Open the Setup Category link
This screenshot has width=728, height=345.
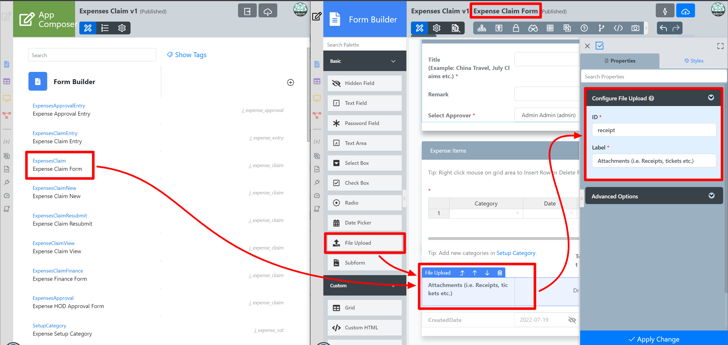[x=516, y=253]
